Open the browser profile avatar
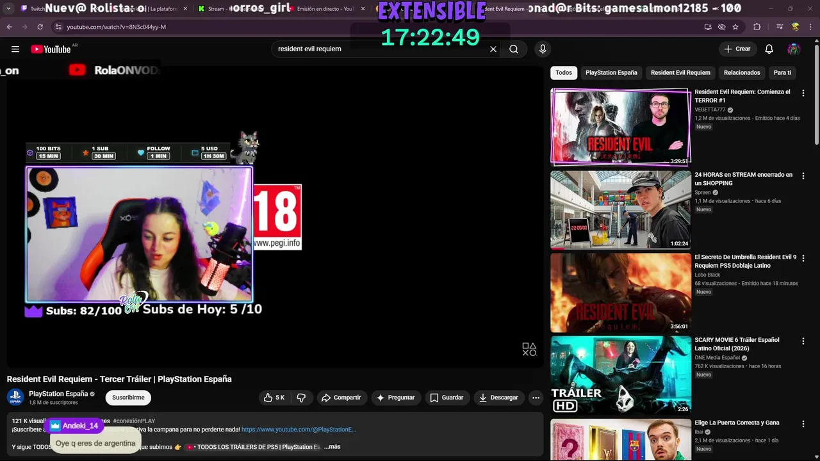This screenshot has height=461, width=820. pos(796,27)
